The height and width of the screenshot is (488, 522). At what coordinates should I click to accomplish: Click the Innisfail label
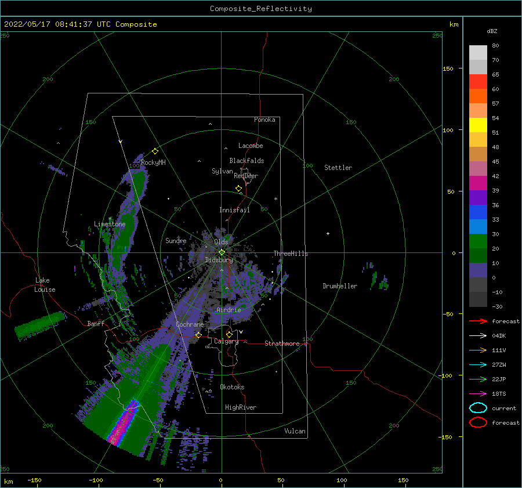(234, 210)
